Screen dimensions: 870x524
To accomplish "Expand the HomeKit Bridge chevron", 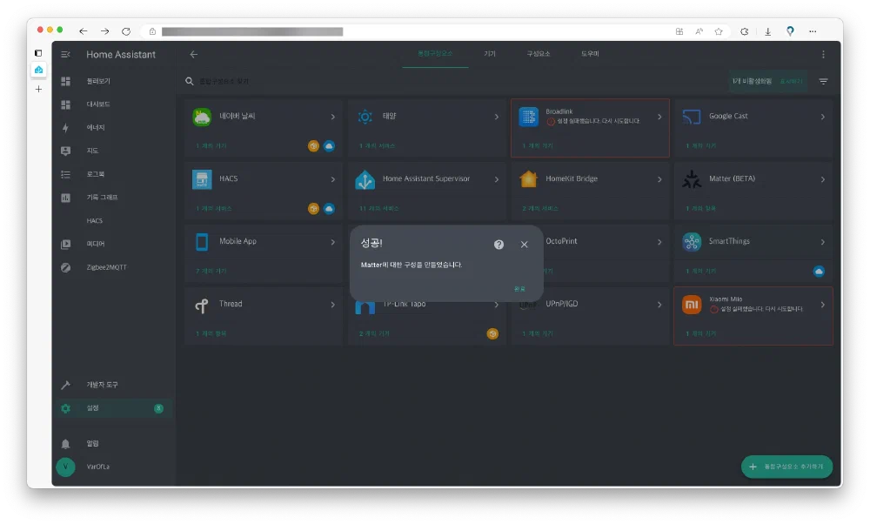I will (659, 179).
